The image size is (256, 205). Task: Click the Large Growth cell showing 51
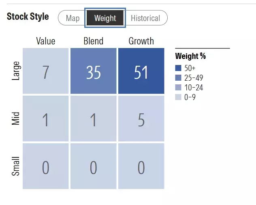pos(141,71)
